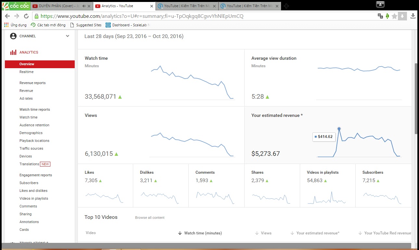The image size is (419, 250).
Task: Click the address bar URL field
Action: point(205,16)
